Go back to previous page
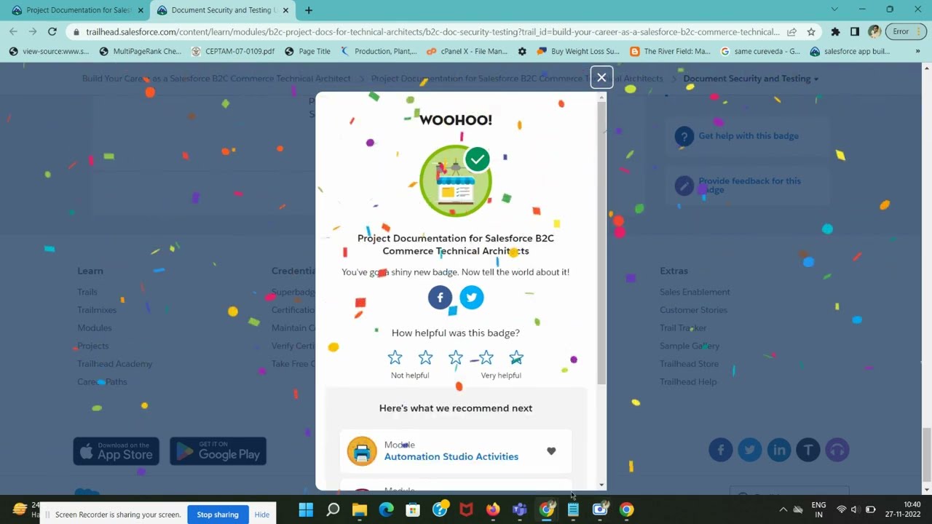 coord(13,31)
